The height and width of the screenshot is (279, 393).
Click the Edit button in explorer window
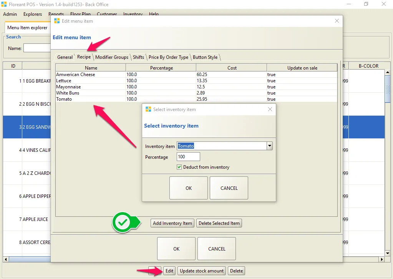coord(169,271)
